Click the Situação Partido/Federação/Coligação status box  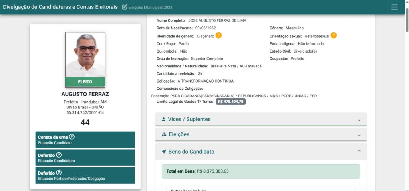(x=85, y=175)
